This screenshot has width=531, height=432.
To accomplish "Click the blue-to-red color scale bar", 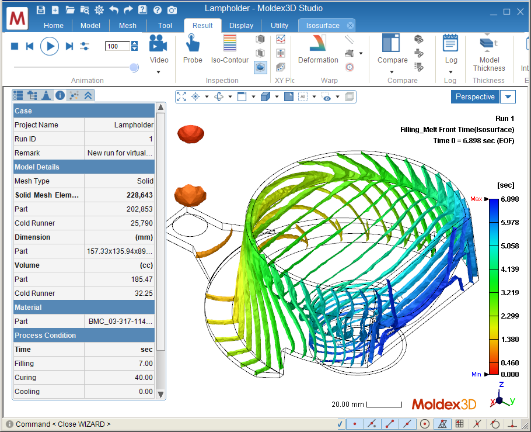I will pos(494,287).
